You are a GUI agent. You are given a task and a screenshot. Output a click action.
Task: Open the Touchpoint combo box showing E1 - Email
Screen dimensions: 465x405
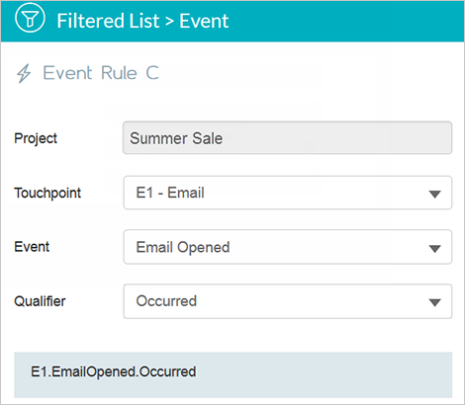[x=288, y=193]
